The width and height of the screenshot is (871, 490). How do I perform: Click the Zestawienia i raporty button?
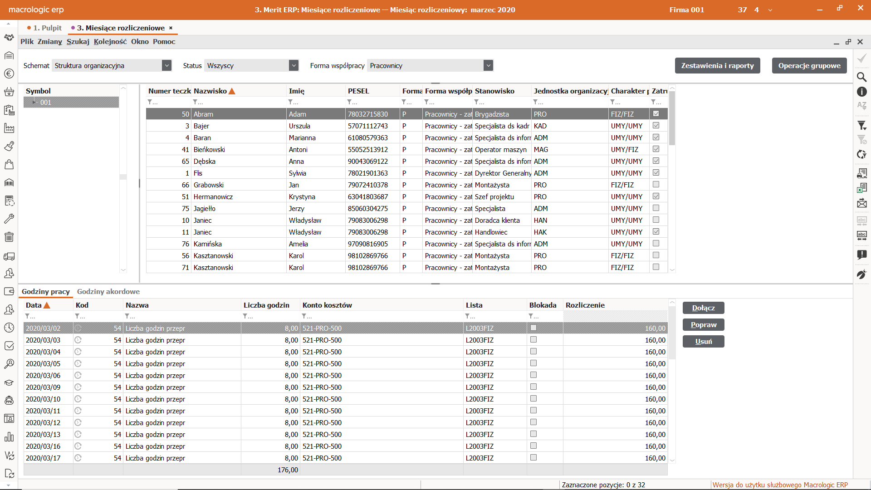(x=717, y=65)
